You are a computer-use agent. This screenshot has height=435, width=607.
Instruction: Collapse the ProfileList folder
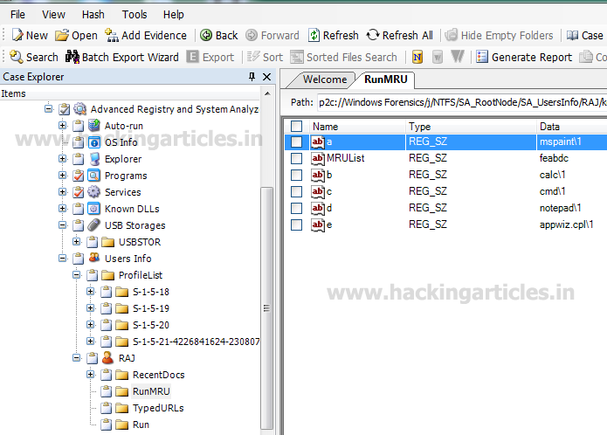click(x=77, y=275)
